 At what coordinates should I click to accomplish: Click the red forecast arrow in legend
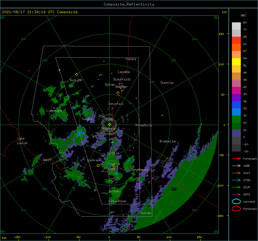point(236,158)
